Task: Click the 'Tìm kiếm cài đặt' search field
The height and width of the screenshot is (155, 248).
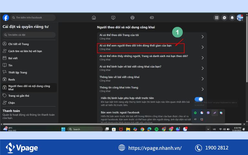Action: coord(29,35)
